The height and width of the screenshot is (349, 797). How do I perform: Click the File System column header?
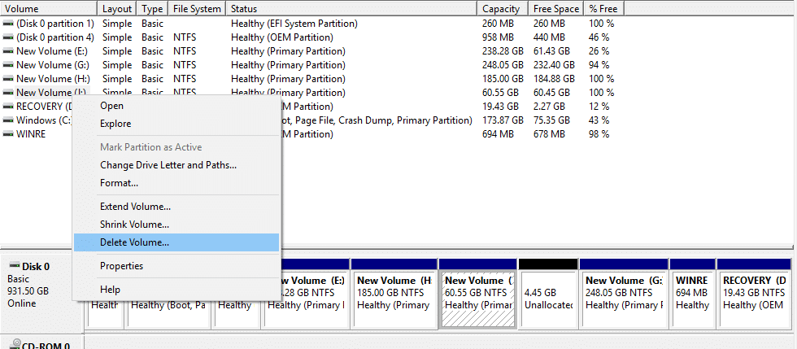pyautogui.click(x=197, y=9)
